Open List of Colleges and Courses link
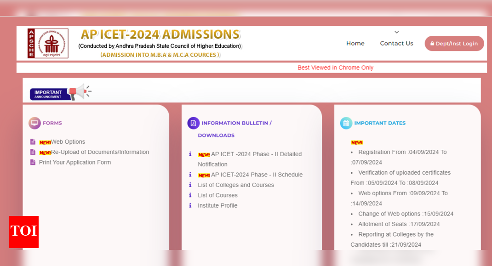This screenshot has height=266, width=492. (235, 185)
